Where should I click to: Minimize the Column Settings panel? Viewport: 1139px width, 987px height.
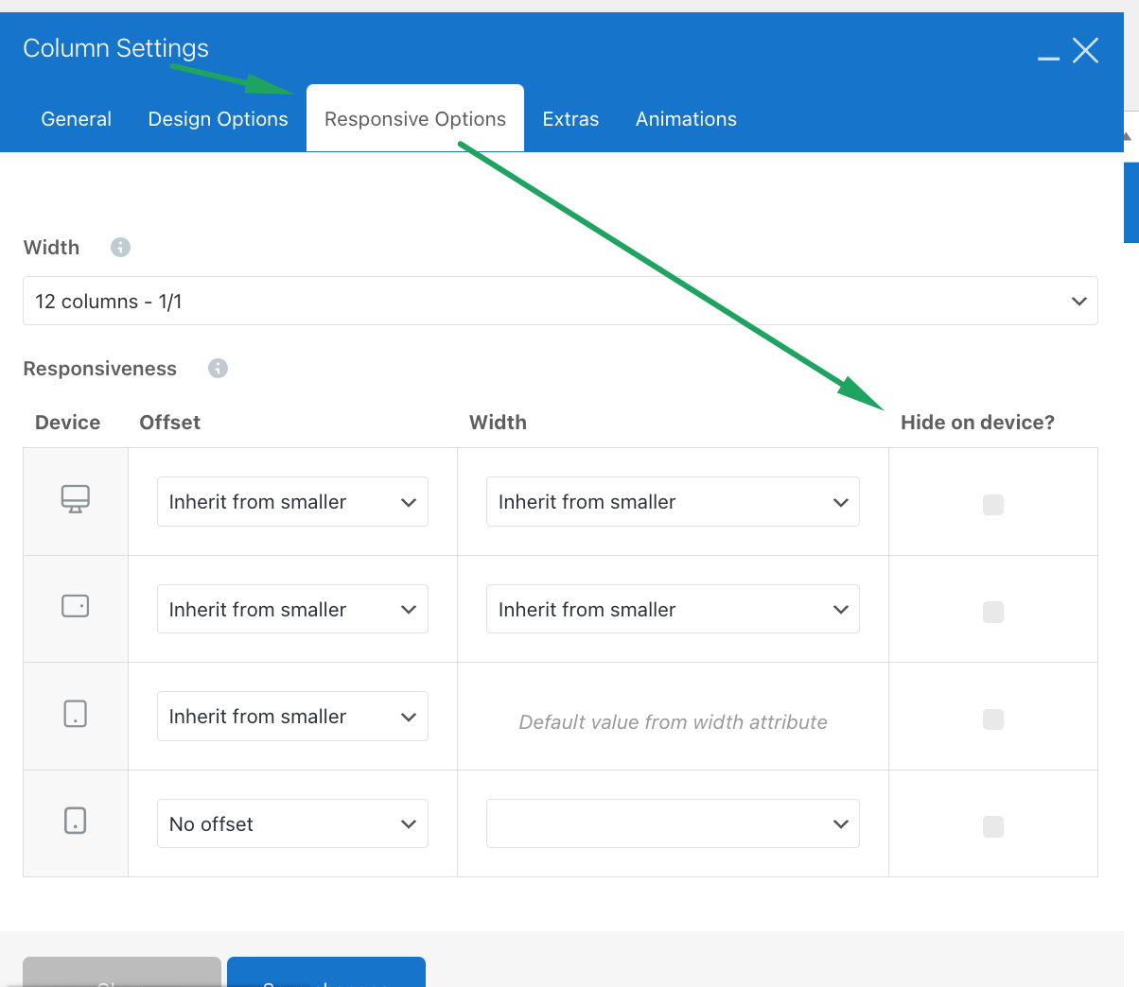(x=1048, y=58)
